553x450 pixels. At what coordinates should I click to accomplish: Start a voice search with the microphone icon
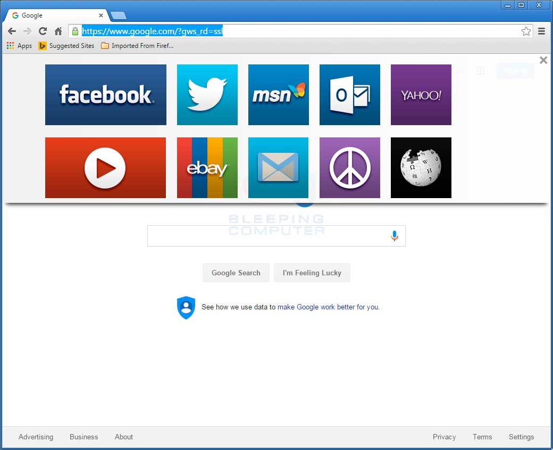click(x=394, y=235)
